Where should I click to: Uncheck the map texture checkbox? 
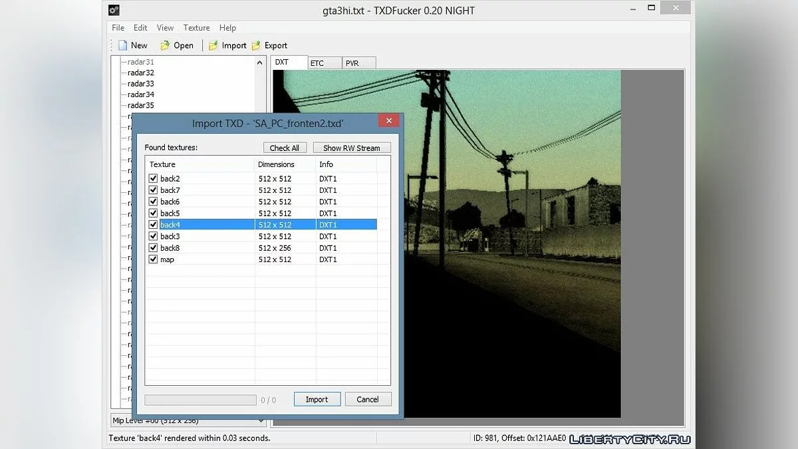[154, 259]
